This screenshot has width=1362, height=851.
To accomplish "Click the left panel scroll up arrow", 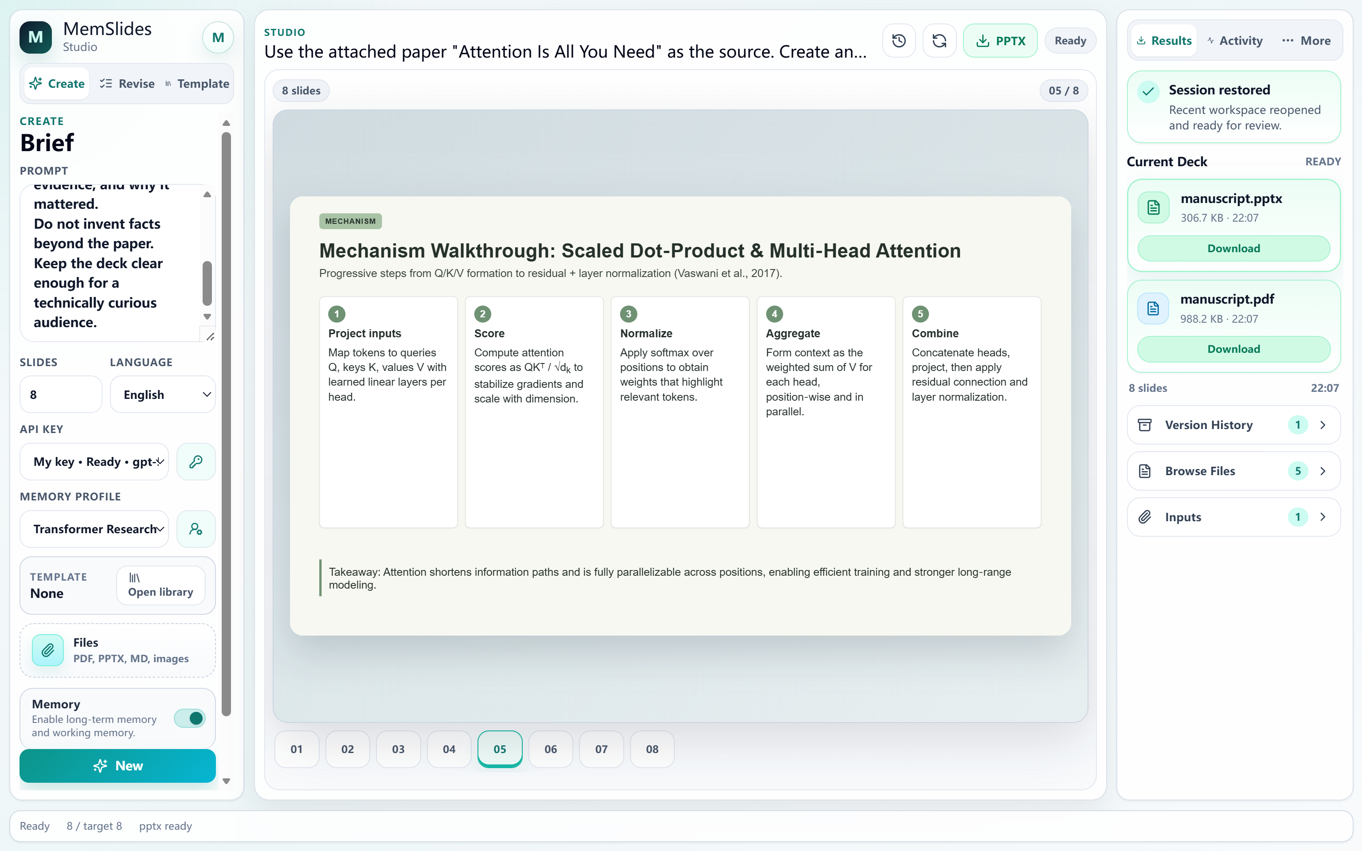I will click(226, 123).
